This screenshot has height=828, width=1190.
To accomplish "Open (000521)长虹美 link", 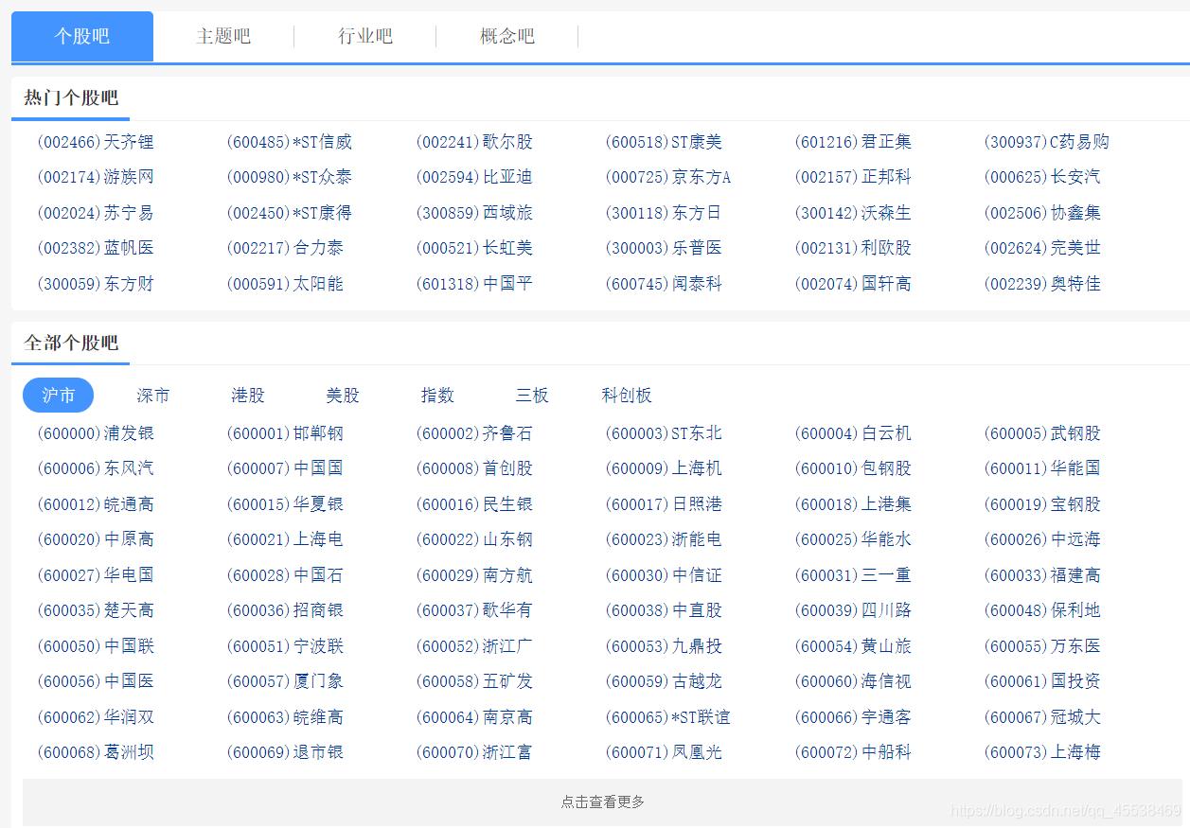I will point(474,248).
